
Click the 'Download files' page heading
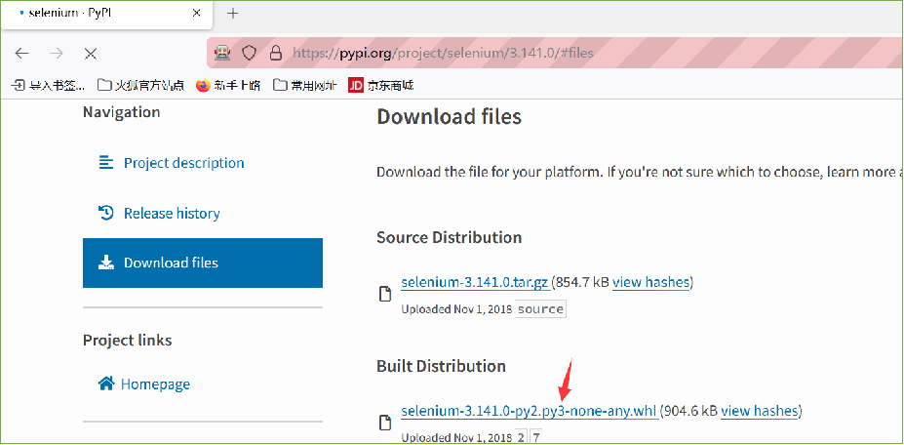tap(450, 117)
